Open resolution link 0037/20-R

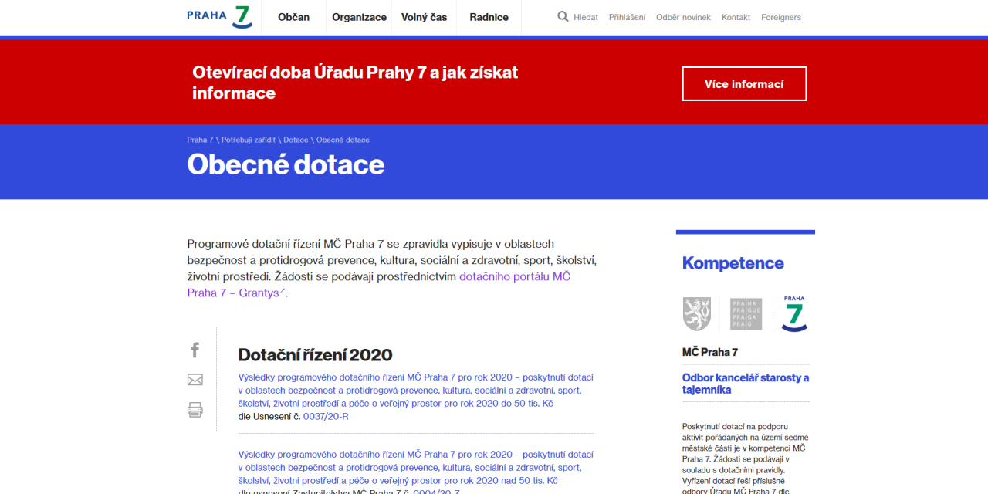click(x=326, y=417)
